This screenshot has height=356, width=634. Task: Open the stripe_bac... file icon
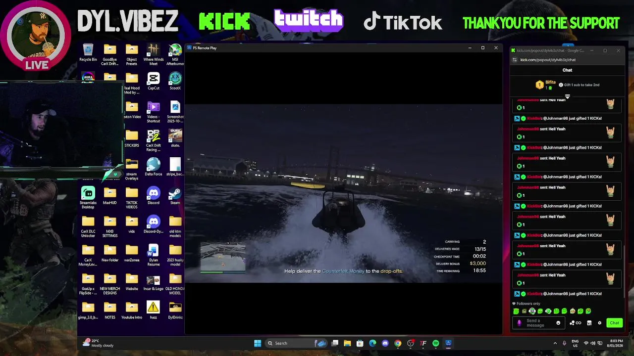pos(175,167)
